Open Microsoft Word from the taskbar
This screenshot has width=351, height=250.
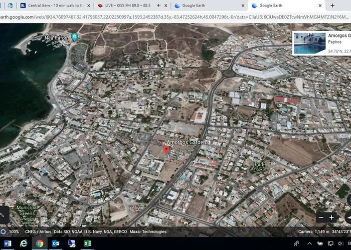(7, 243)
